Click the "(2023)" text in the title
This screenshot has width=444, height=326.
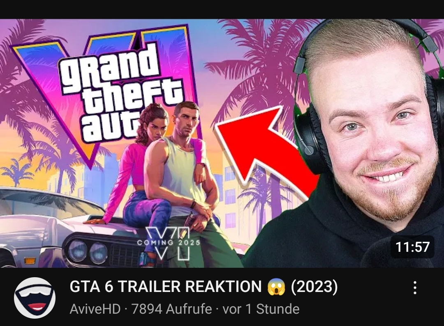pos(314,287)
